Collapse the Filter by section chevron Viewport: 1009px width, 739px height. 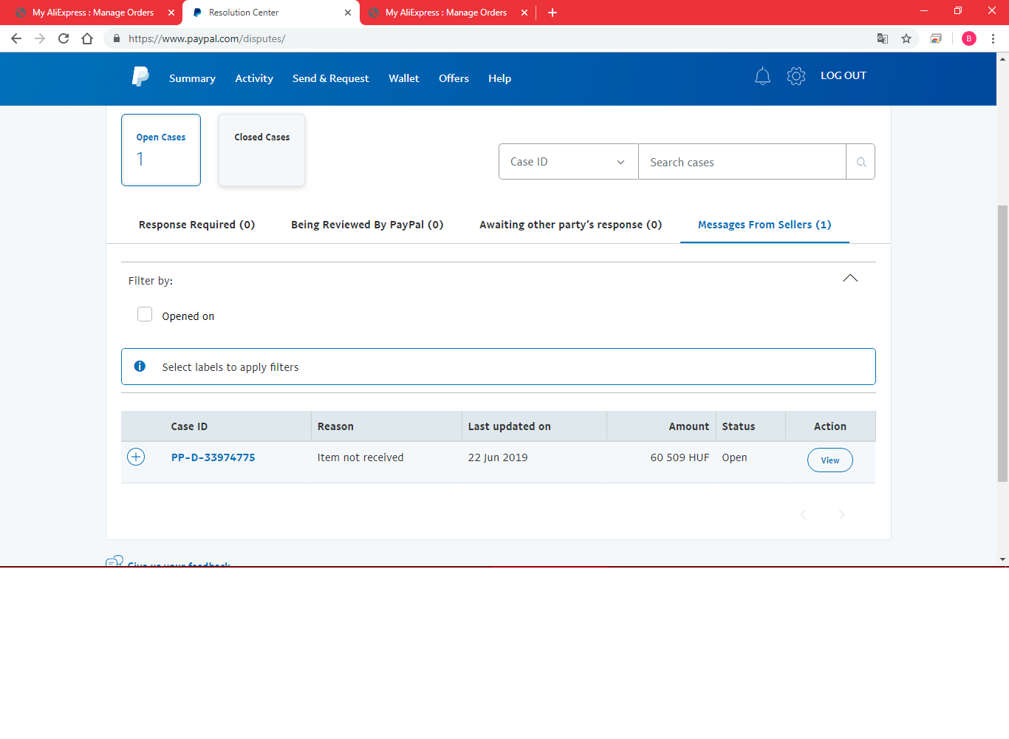[x=850, y=278]
